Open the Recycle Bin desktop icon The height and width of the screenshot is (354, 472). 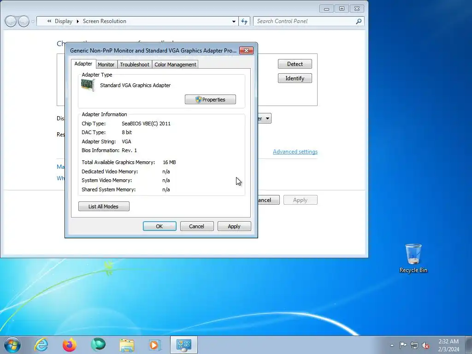[x=413, y=258]
